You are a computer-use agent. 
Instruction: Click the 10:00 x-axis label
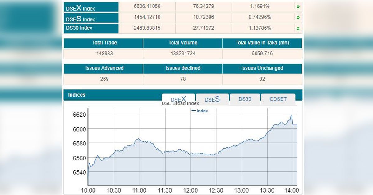pyautogui.click(x=88, y=190)
